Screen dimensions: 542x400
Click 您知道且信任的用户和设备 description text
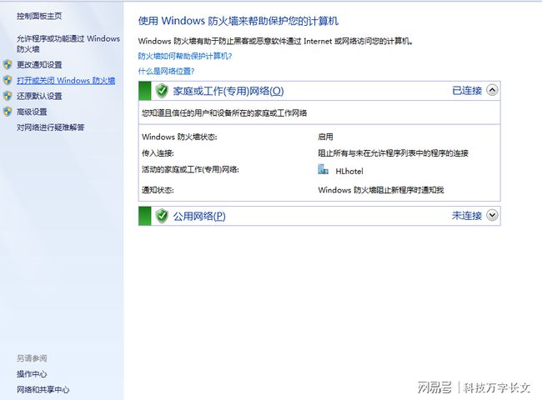(x=224, y=113)
